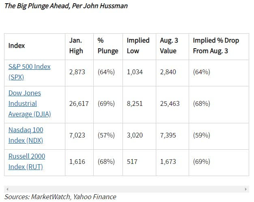Open the Nasdaq 100 Index (NDX) link
254x202 pixels.
tap(26, 135)
